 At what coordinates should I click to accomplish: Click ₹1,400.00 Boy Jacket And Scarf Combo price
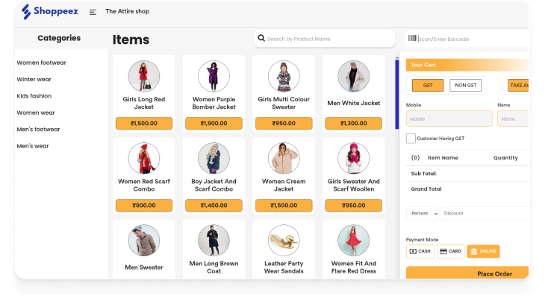click(x=214, y=206)
